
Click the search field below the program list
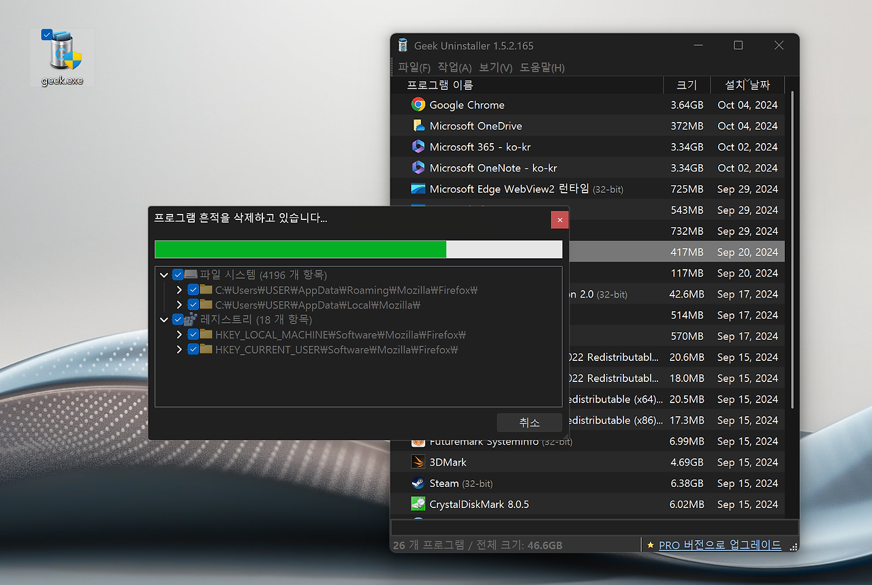[x=594, y=528]
